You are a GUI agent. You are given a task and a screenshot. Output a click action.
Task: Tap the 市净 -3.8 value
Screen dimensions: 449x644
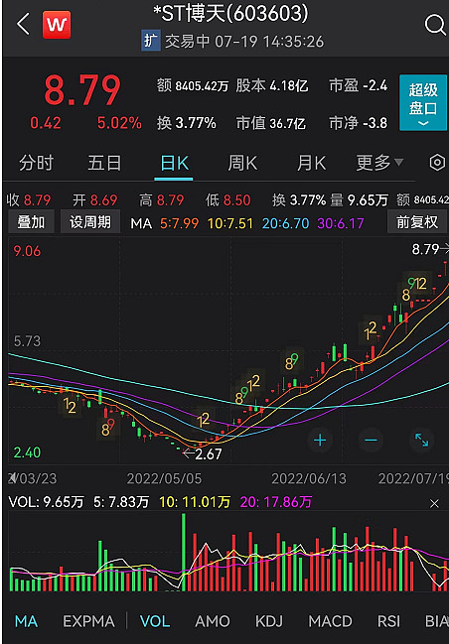click(359, 123)
